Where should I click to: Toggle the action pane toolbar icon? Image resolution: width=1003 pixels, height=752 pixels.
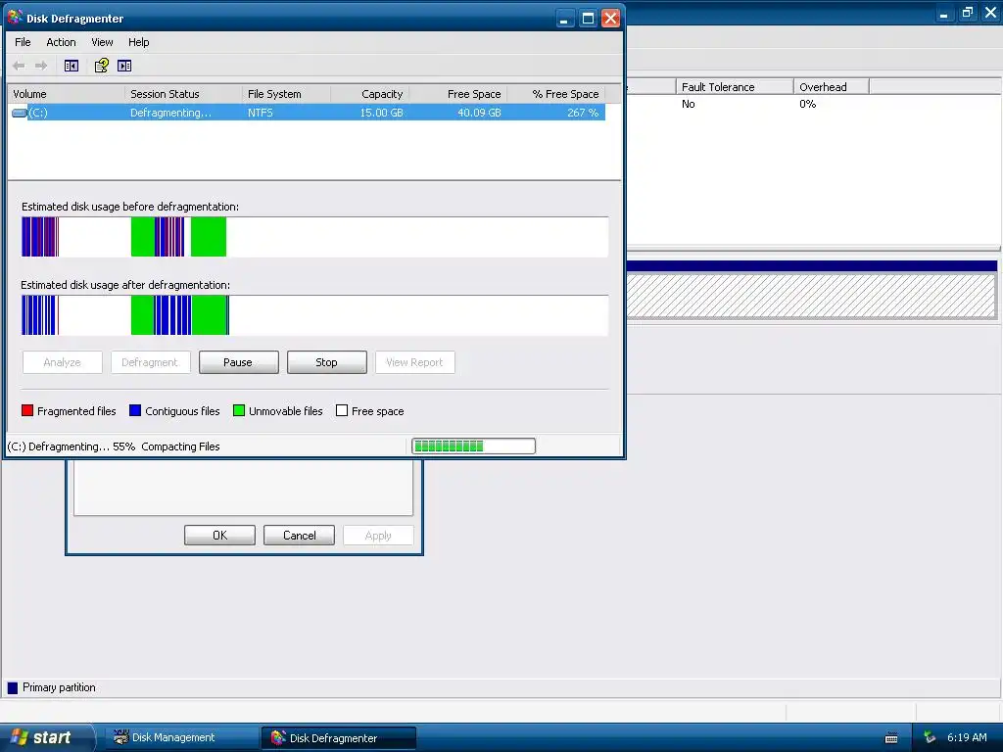point(124,66)
